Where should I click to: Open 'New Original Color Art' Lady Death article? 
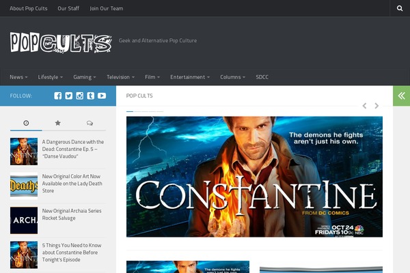point(72,184)
